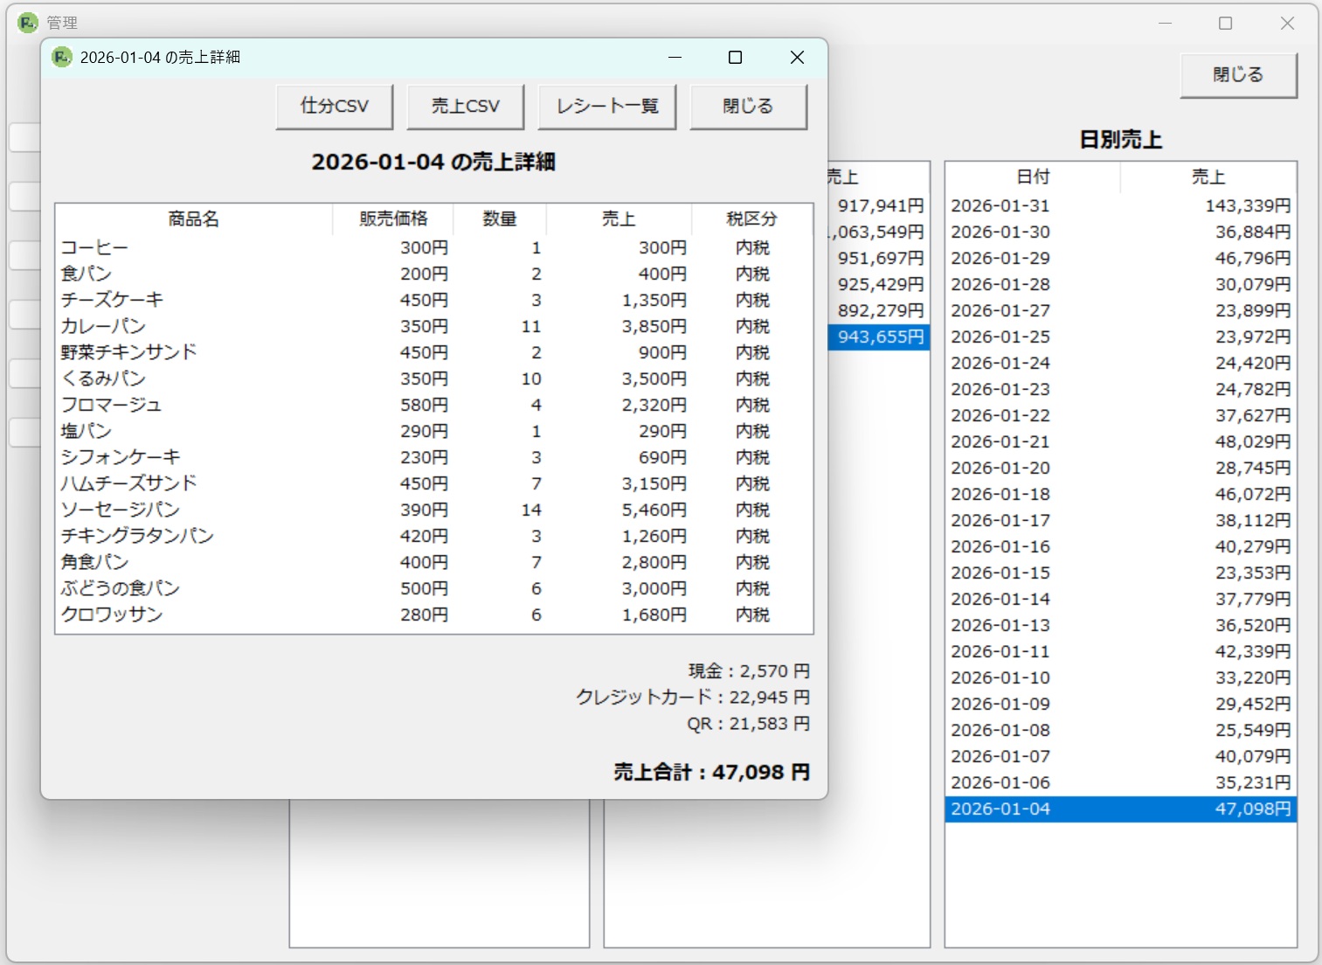Select the 917,941円 sales row
Viewport: 1322px width, 965px height.
878,206
